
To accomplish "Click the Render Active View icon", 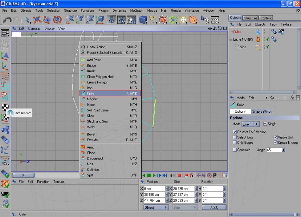I will tap(111, 20).
